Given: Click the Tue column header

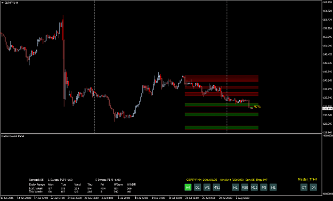Looking at the screenshot, I should coord(64,184).
